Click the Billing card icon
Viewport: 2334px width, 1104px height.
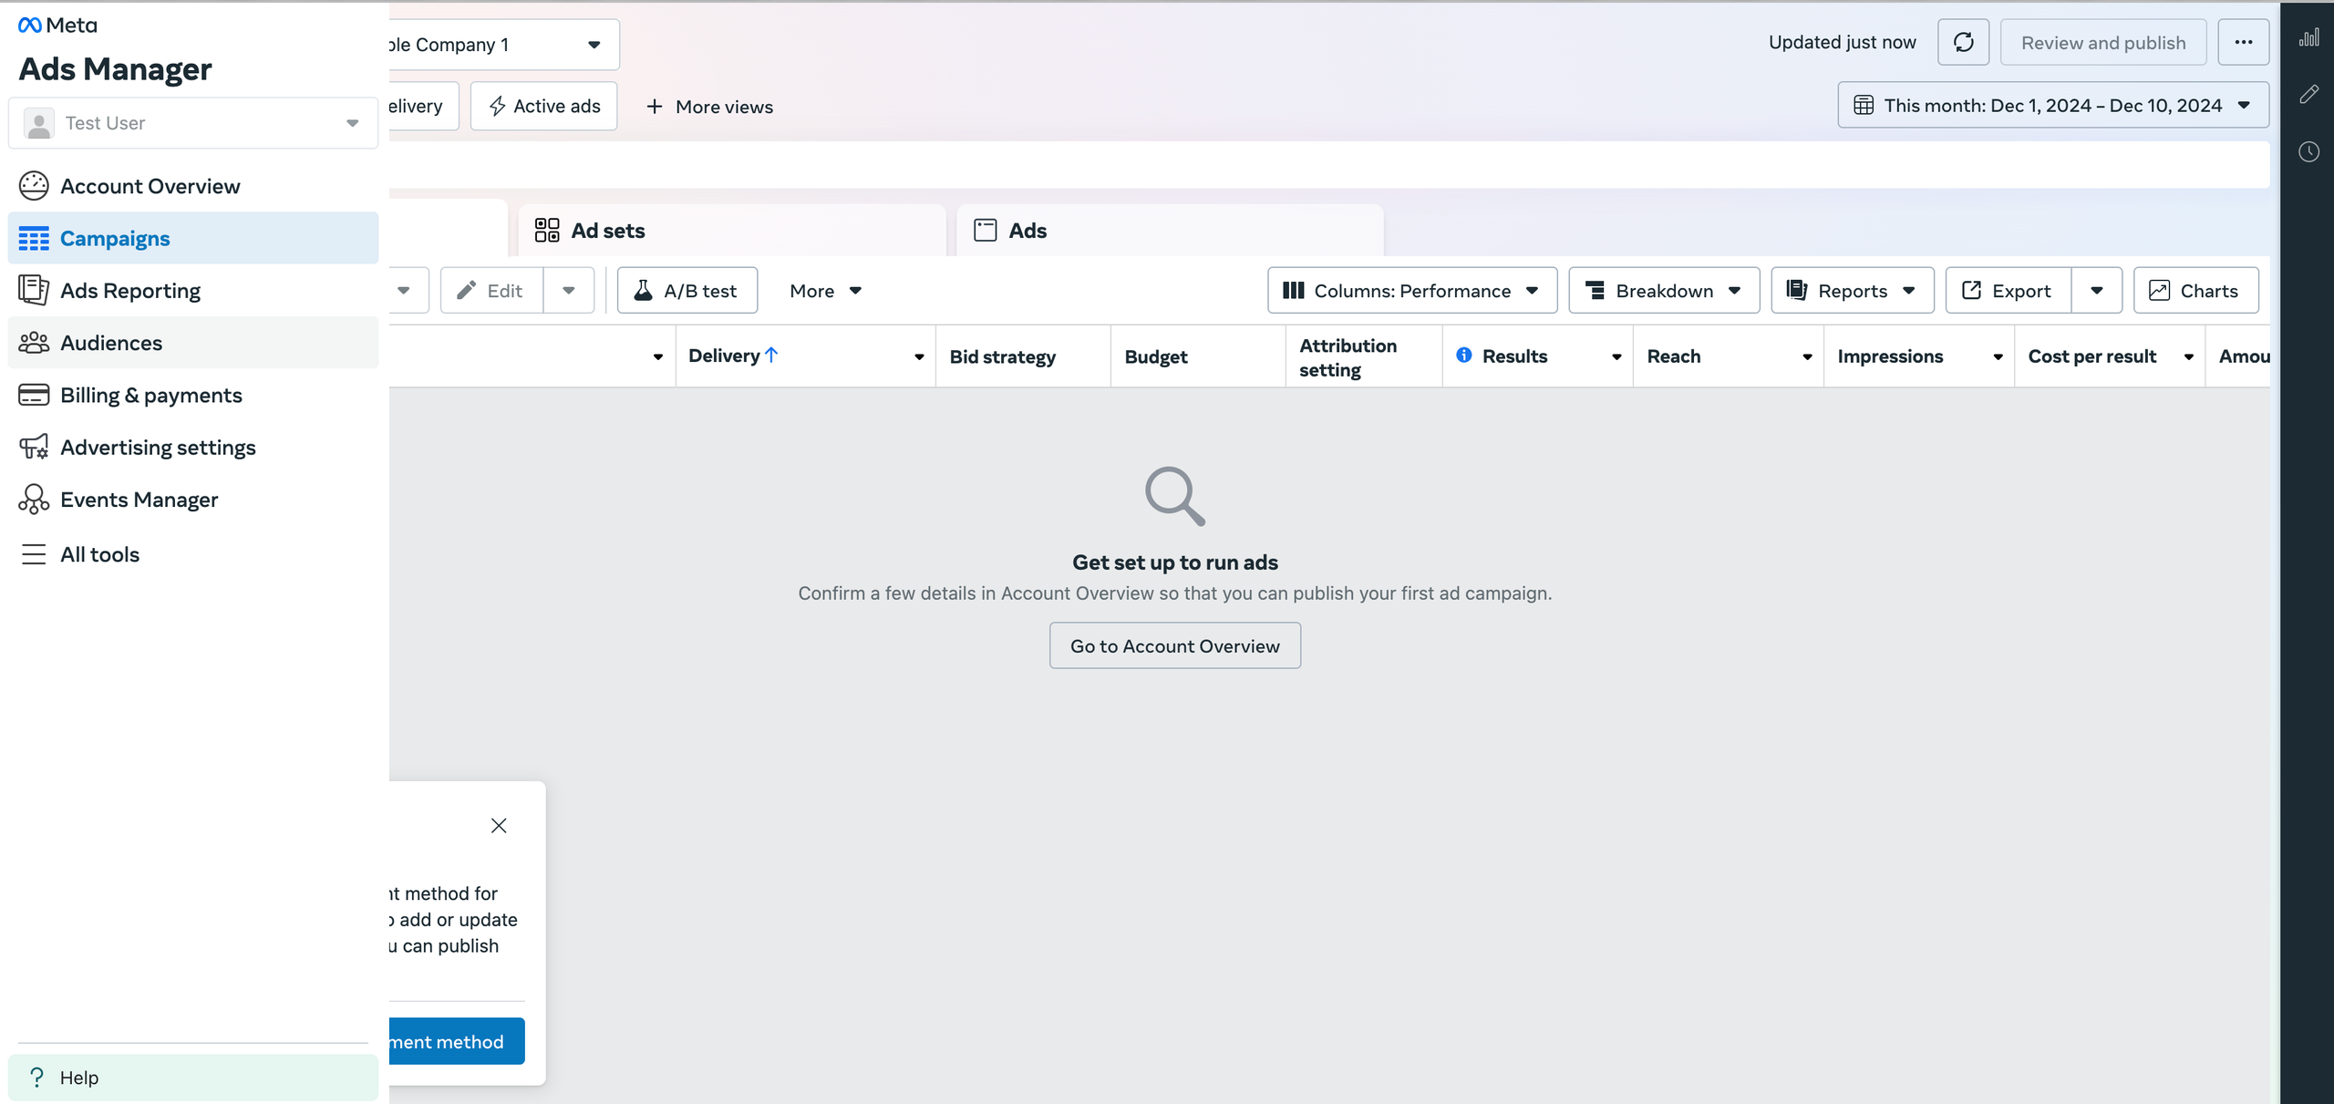pos(34,395)
